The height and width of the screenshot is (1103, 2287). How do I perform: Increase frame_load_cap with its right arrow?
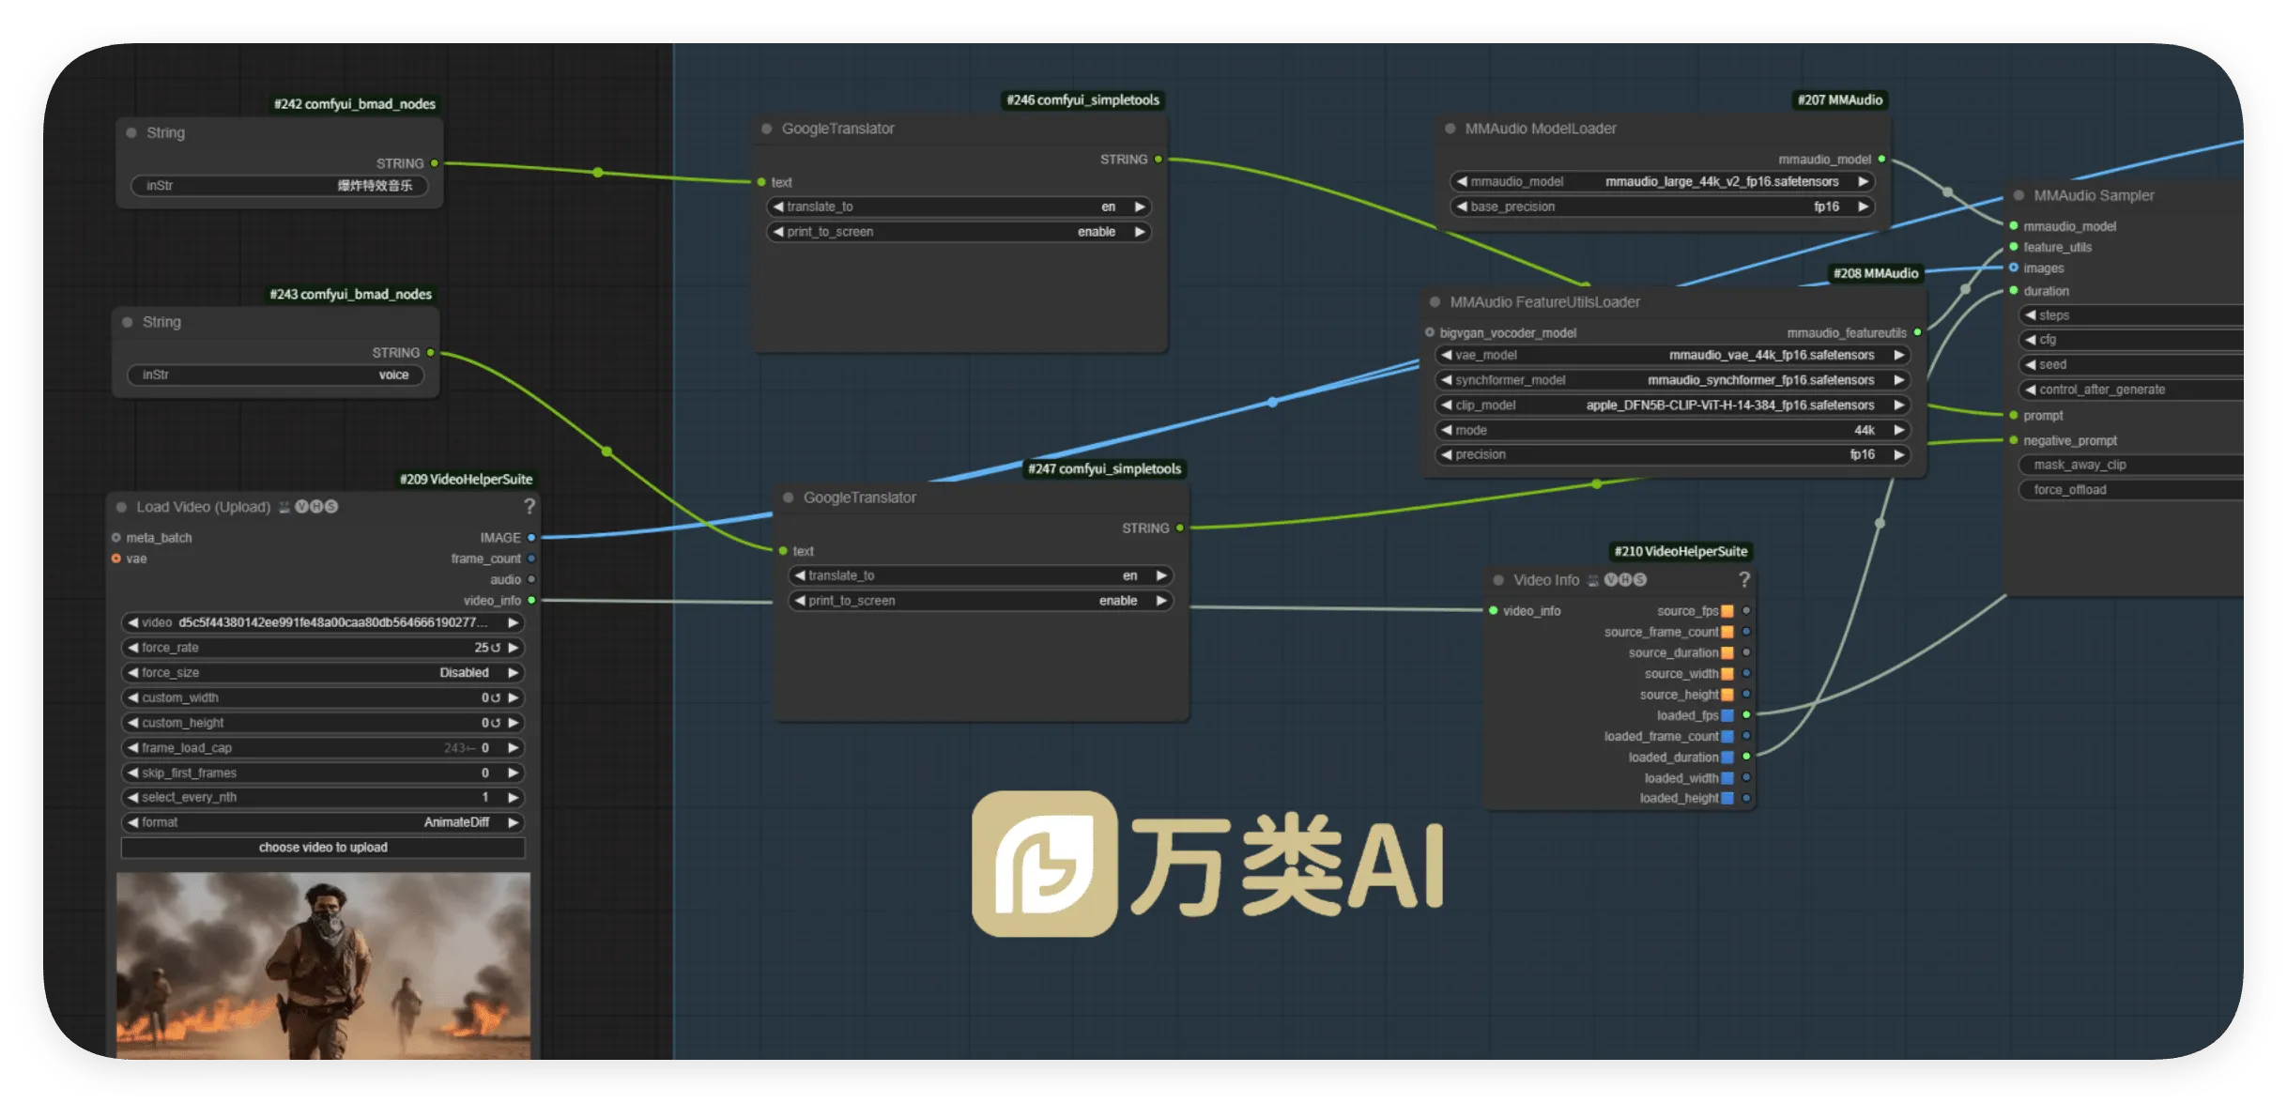[x=514, y=748]
